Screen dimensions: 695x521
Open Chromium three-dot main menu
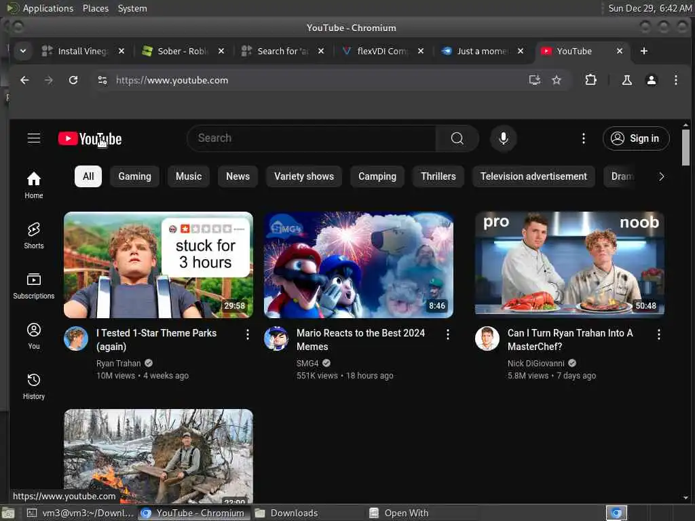(x=675, y=80)
